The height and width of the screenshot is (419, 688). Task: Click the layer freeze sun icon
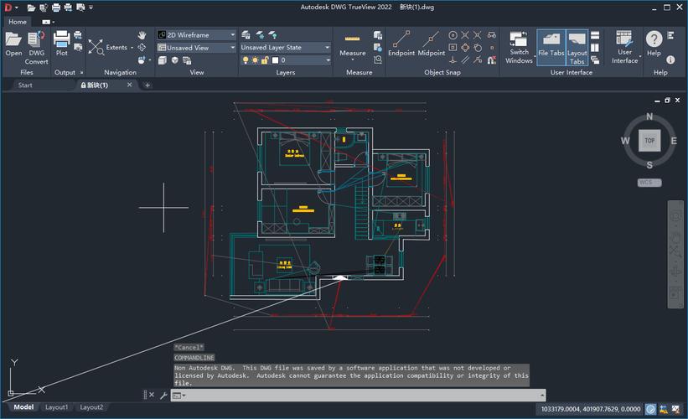pos(255,60)
